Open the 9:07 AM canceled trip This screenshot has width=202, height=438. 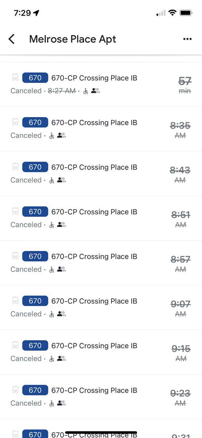(101, 308)
